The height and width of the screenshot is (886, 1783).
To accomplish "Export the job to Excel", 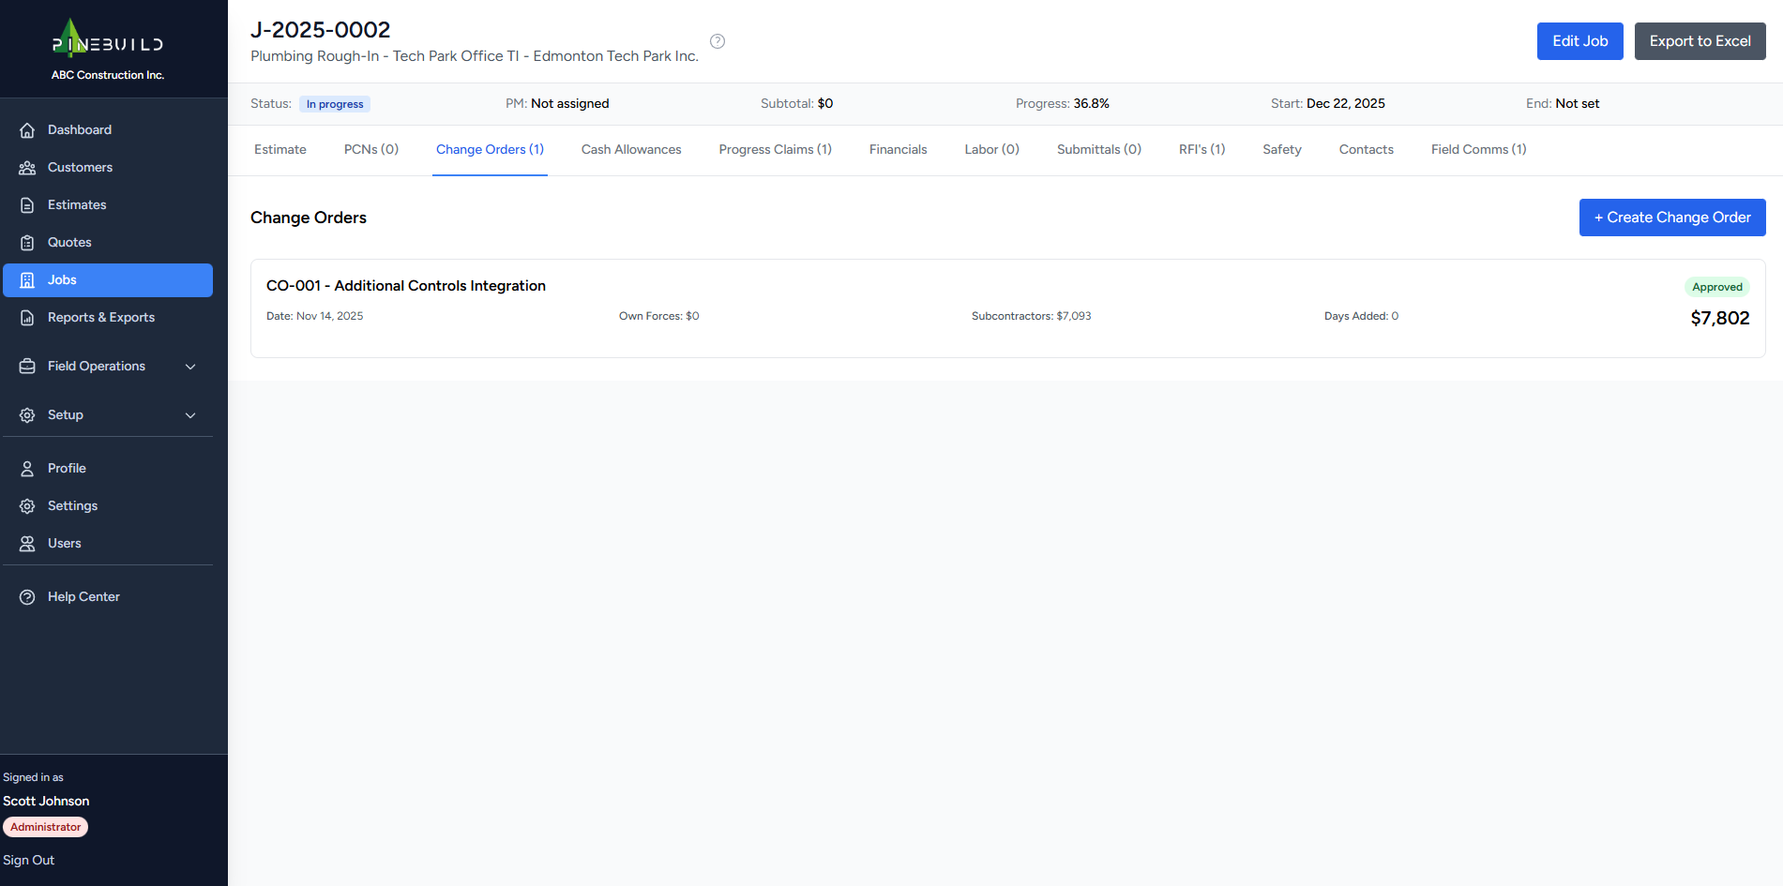I will [x=1700, y=41].
